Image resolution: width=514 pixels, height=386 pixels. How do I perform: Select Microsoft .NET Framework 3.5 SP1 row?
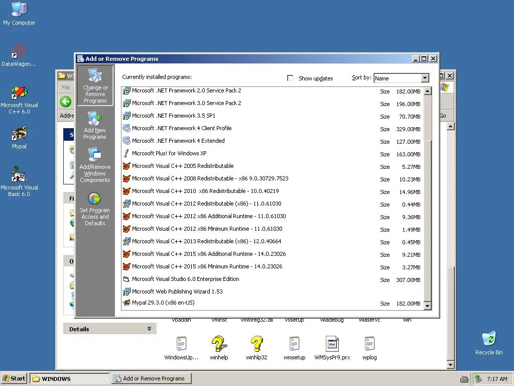[x=272, y=116]
